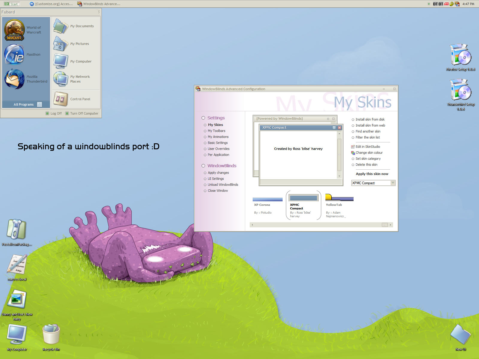Select My Toolbars settings option
The width and height of the screenshot is (479, 359).
coord(216,131)
